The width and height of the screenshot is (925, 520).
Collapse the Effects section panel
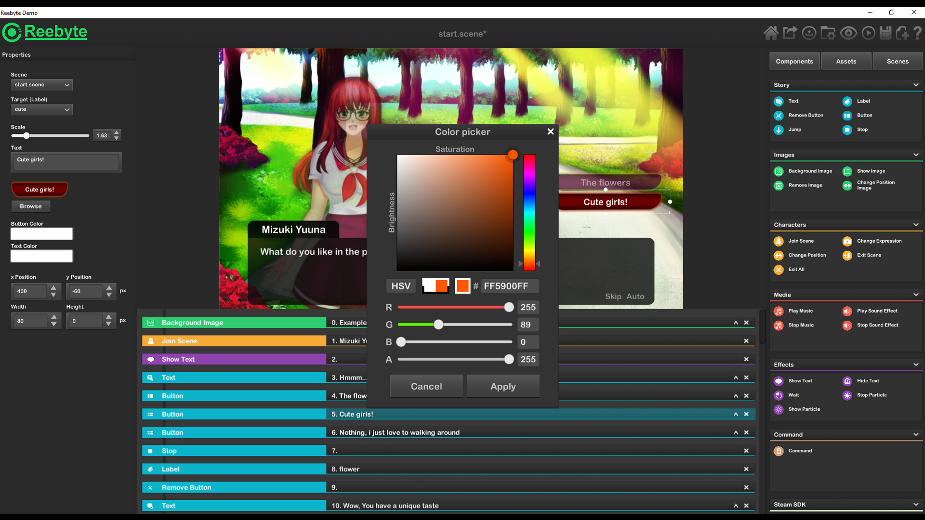click(x=915, y=364)
